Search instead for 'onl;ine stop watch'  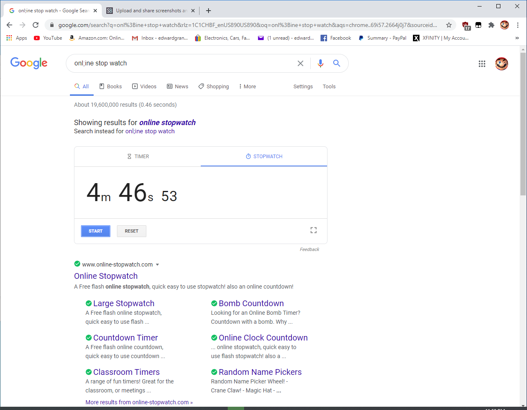click(x=150, y=131)
